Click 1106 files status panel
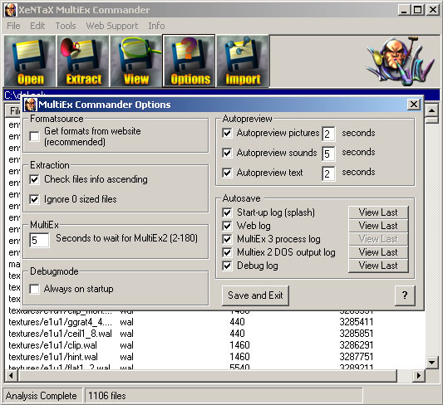 click(x=224, y=396)
